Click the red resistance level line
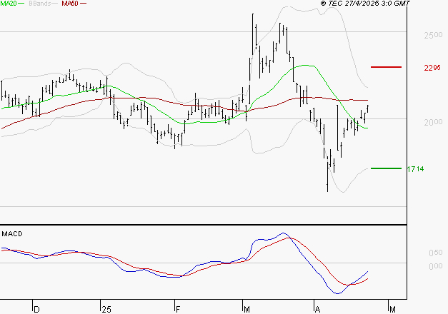Viewport: 448px width, 314px height. click(x=386, y=67)
